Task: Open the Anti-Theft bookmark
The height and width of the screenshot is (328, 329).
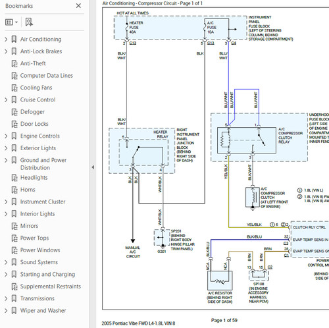Action: click(33, 63)
